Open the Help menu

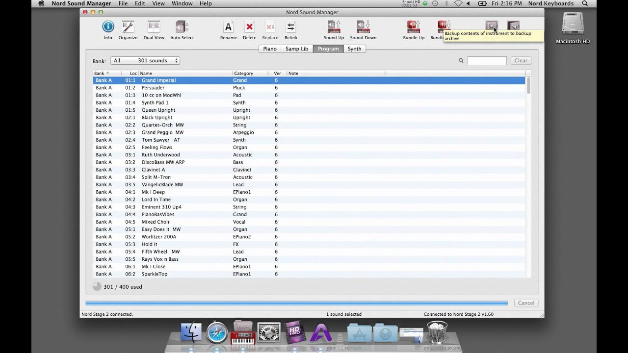[x=206, y=3]
